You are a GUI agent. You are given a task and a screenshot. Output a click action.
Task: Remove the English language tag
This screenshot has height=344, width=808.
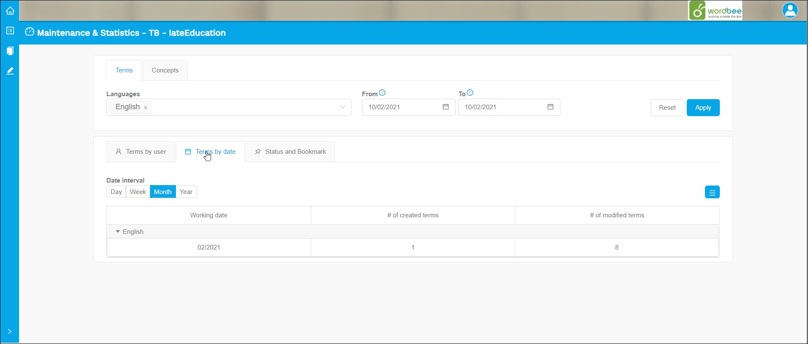tap(145, 108)
